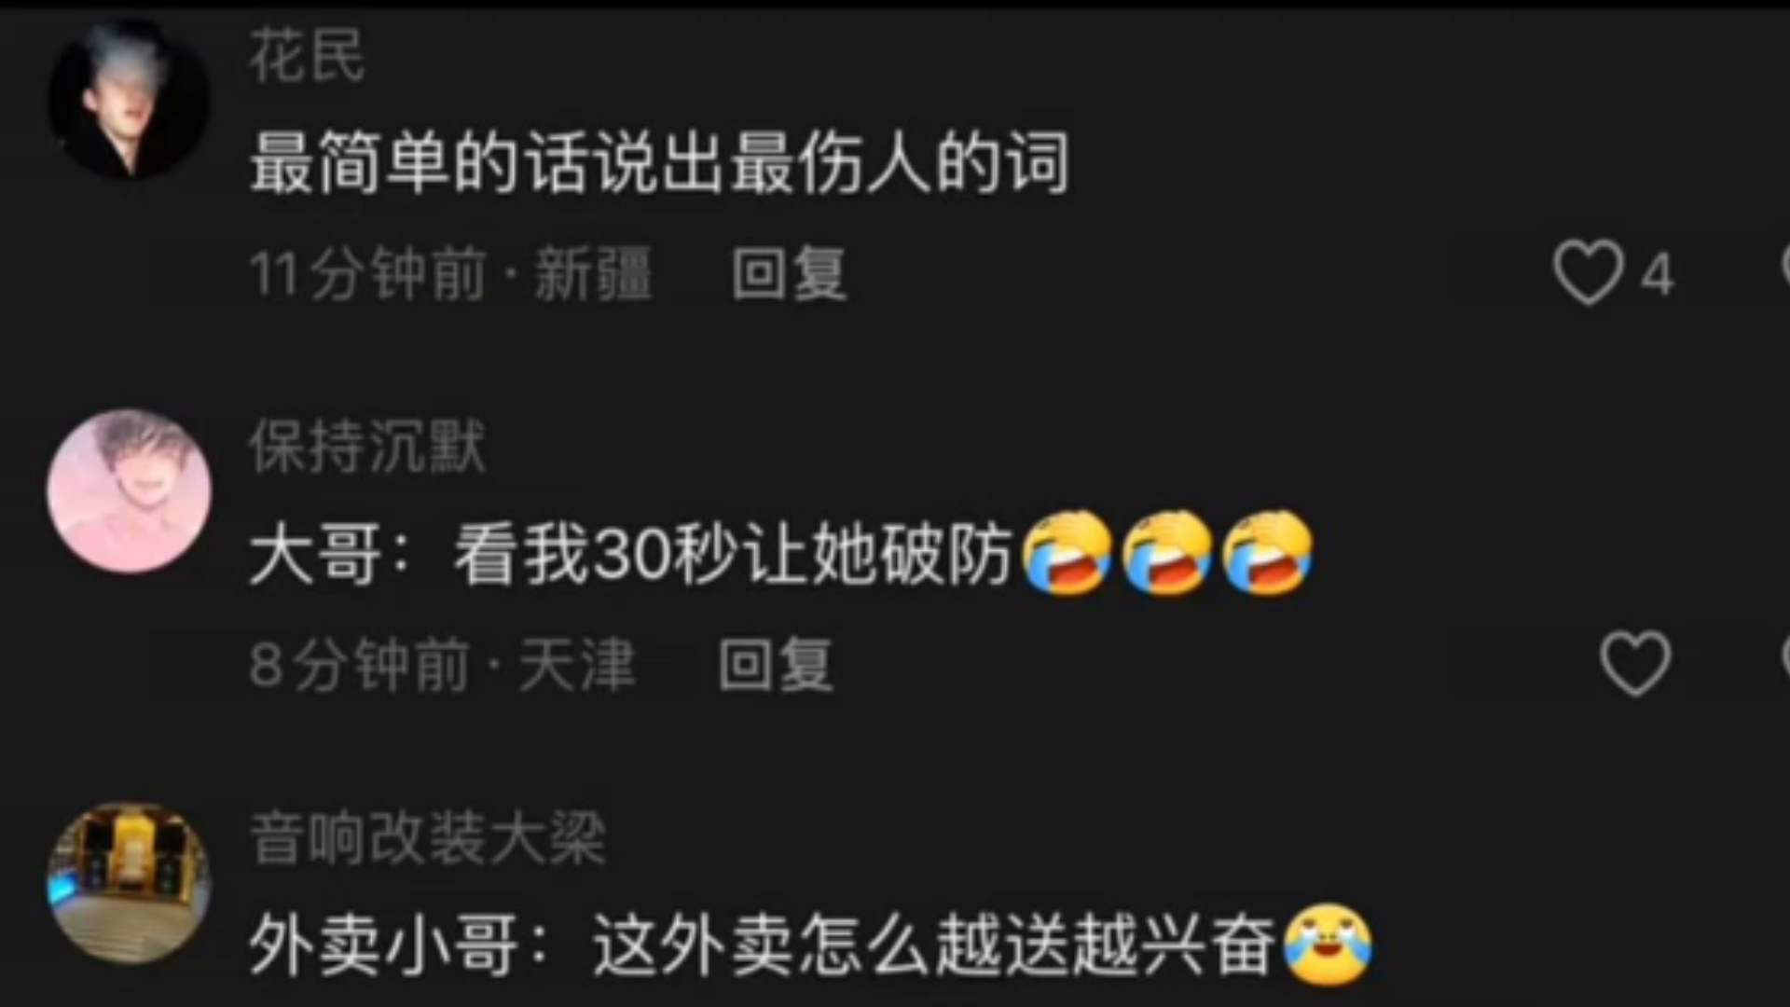1790x1007 pixels.
Task: Open username 保持沉默
Action: pos(367,447)
